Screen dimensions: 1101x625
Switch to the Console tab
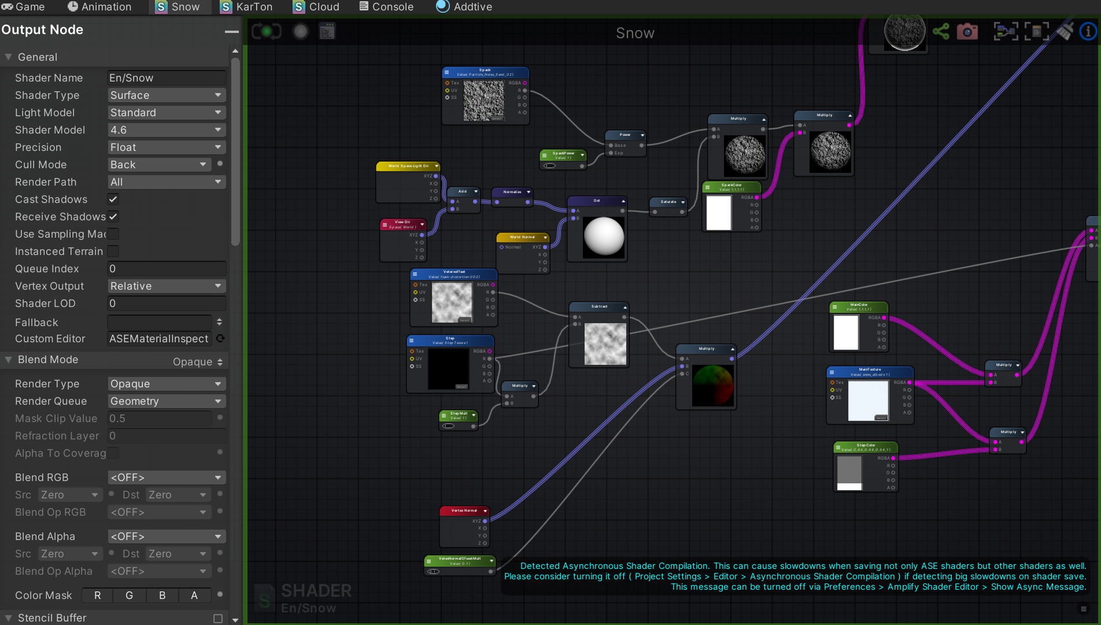(x=386, y=7)
